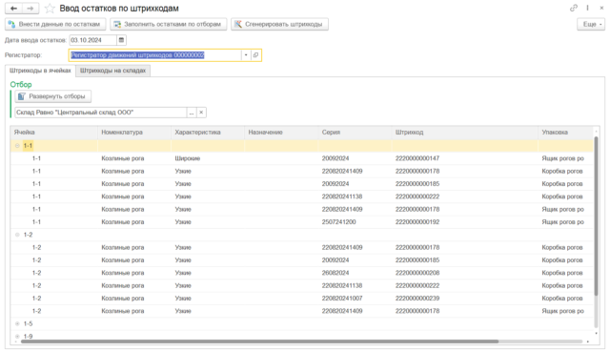This screenshot has height=352, width=610.
Task: Switch to Штрихкоды на складах tab
Action: pyautogui.click(x=112, y=71)
